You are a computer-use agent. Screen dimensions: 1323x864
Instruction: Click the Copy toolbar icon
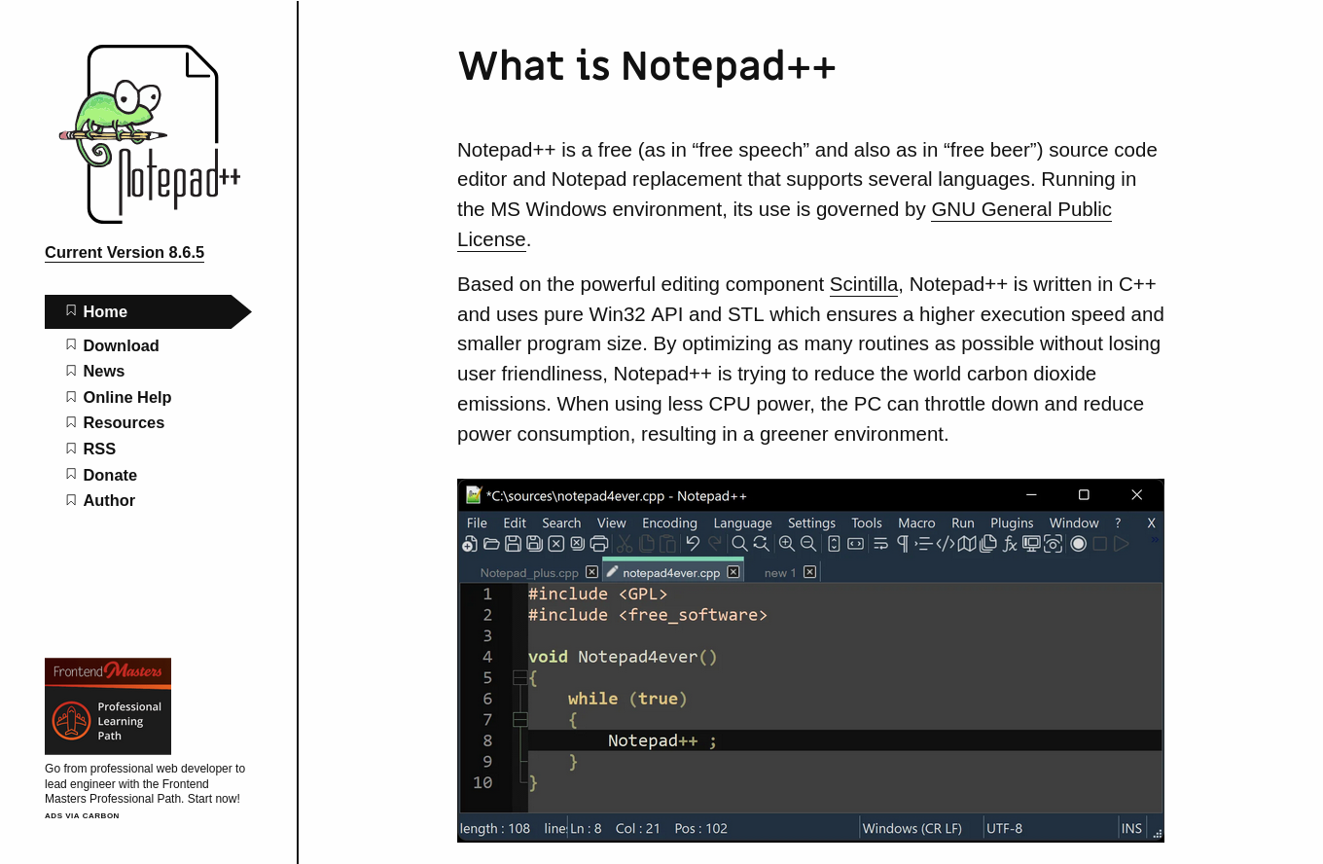pos(646,544)
